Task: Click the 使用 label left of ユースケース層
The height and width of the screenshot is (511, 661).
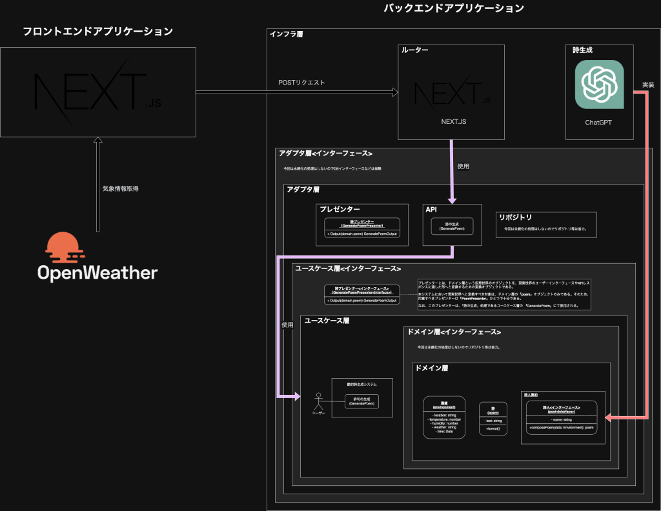Action: (287, 325)
